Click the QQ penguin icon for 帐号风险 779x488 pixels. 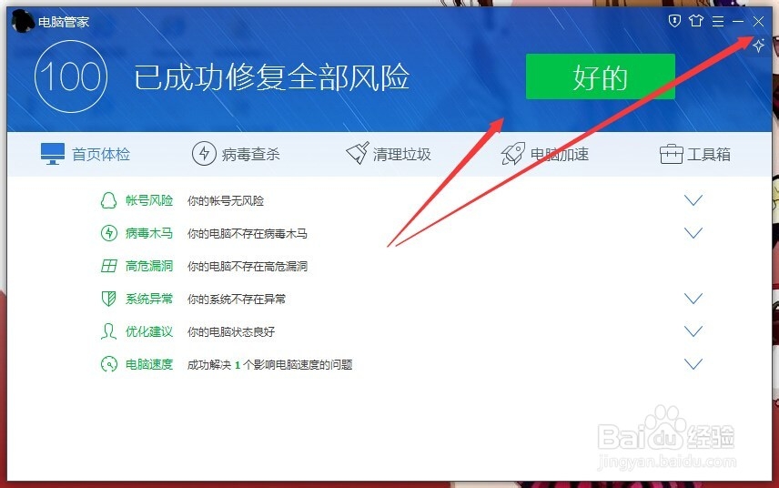click(x=109, y=201)
